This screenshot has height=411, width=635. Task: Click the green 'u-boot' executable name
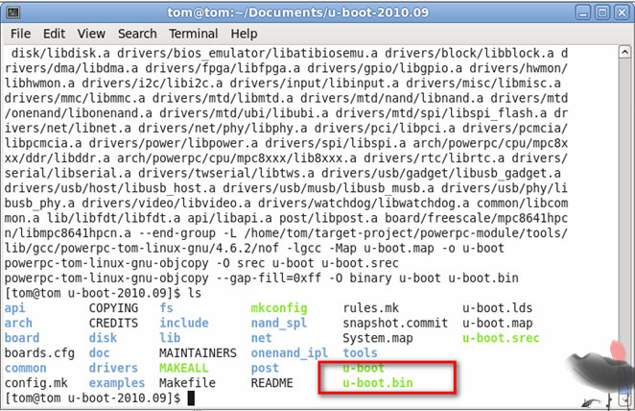pyautogui.click(x=364, y=368)
